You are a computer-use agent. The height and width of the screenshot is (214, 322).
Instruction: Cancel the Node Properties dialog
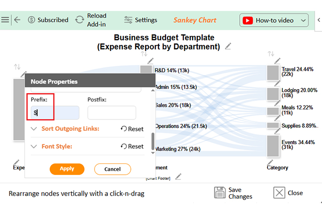[x=112, y=169]
